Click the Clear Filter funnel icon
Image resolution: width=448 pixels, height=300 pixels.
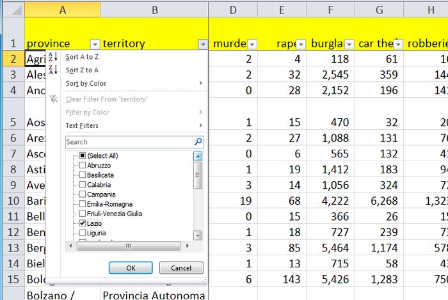tap(54, 99)
